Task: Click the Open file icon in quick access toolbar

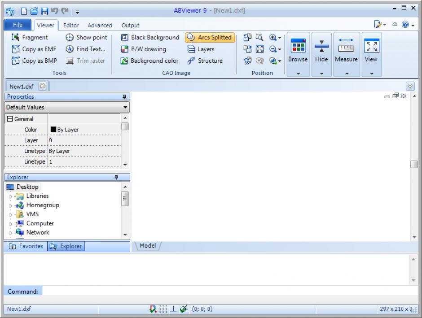Action: 34,11
